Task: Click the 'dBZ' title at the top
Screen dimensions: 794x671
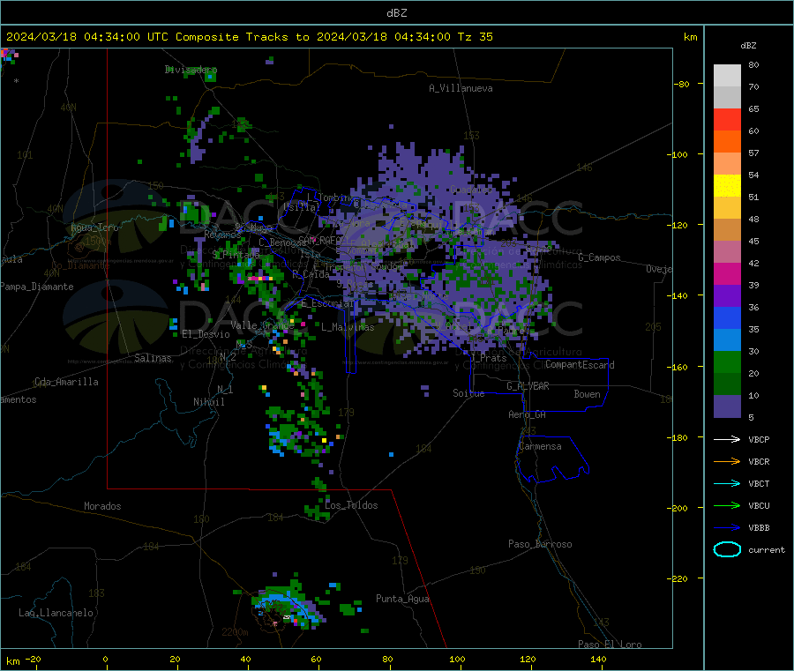Action: pos(396,13)
